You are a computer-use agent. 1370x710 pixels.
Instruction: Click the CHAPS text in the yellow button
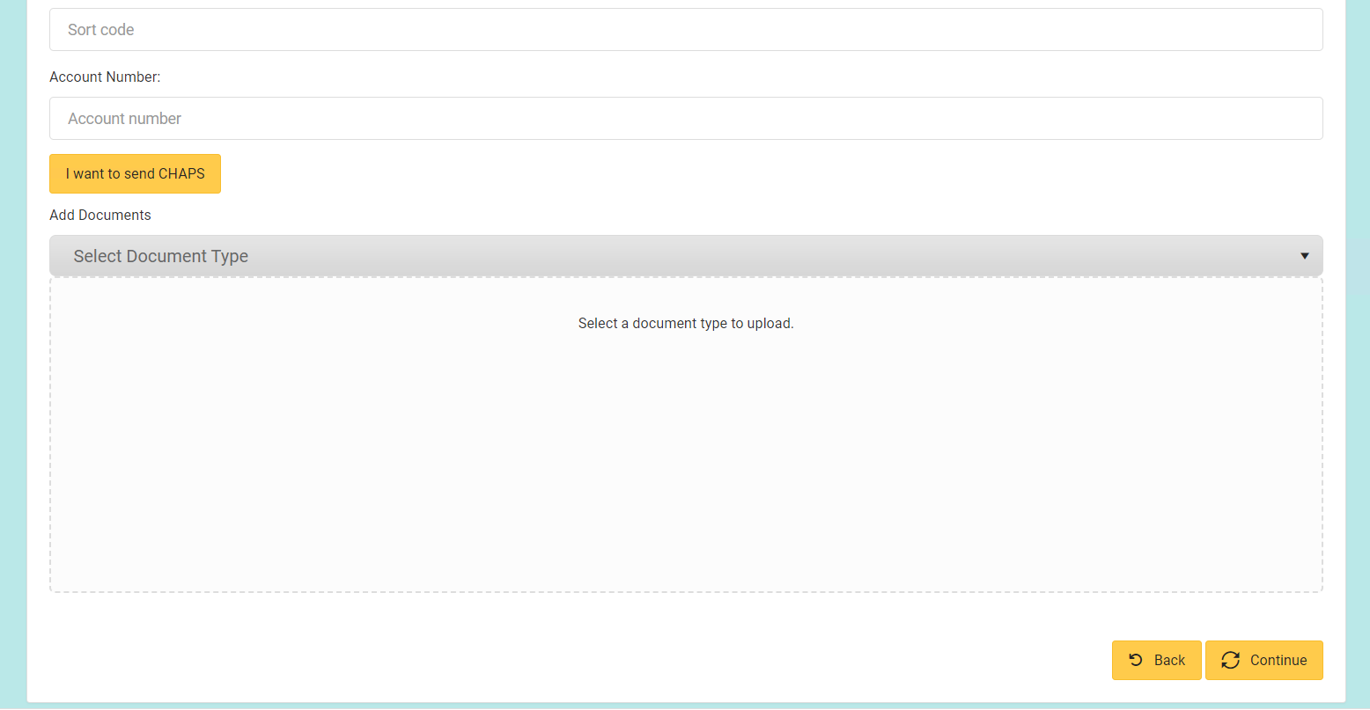point(181,174)
